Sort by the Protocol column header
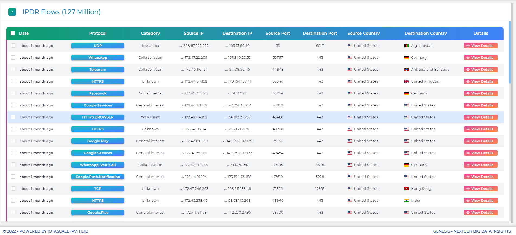Screen dimensions: 516x235 tap(98, 33)
